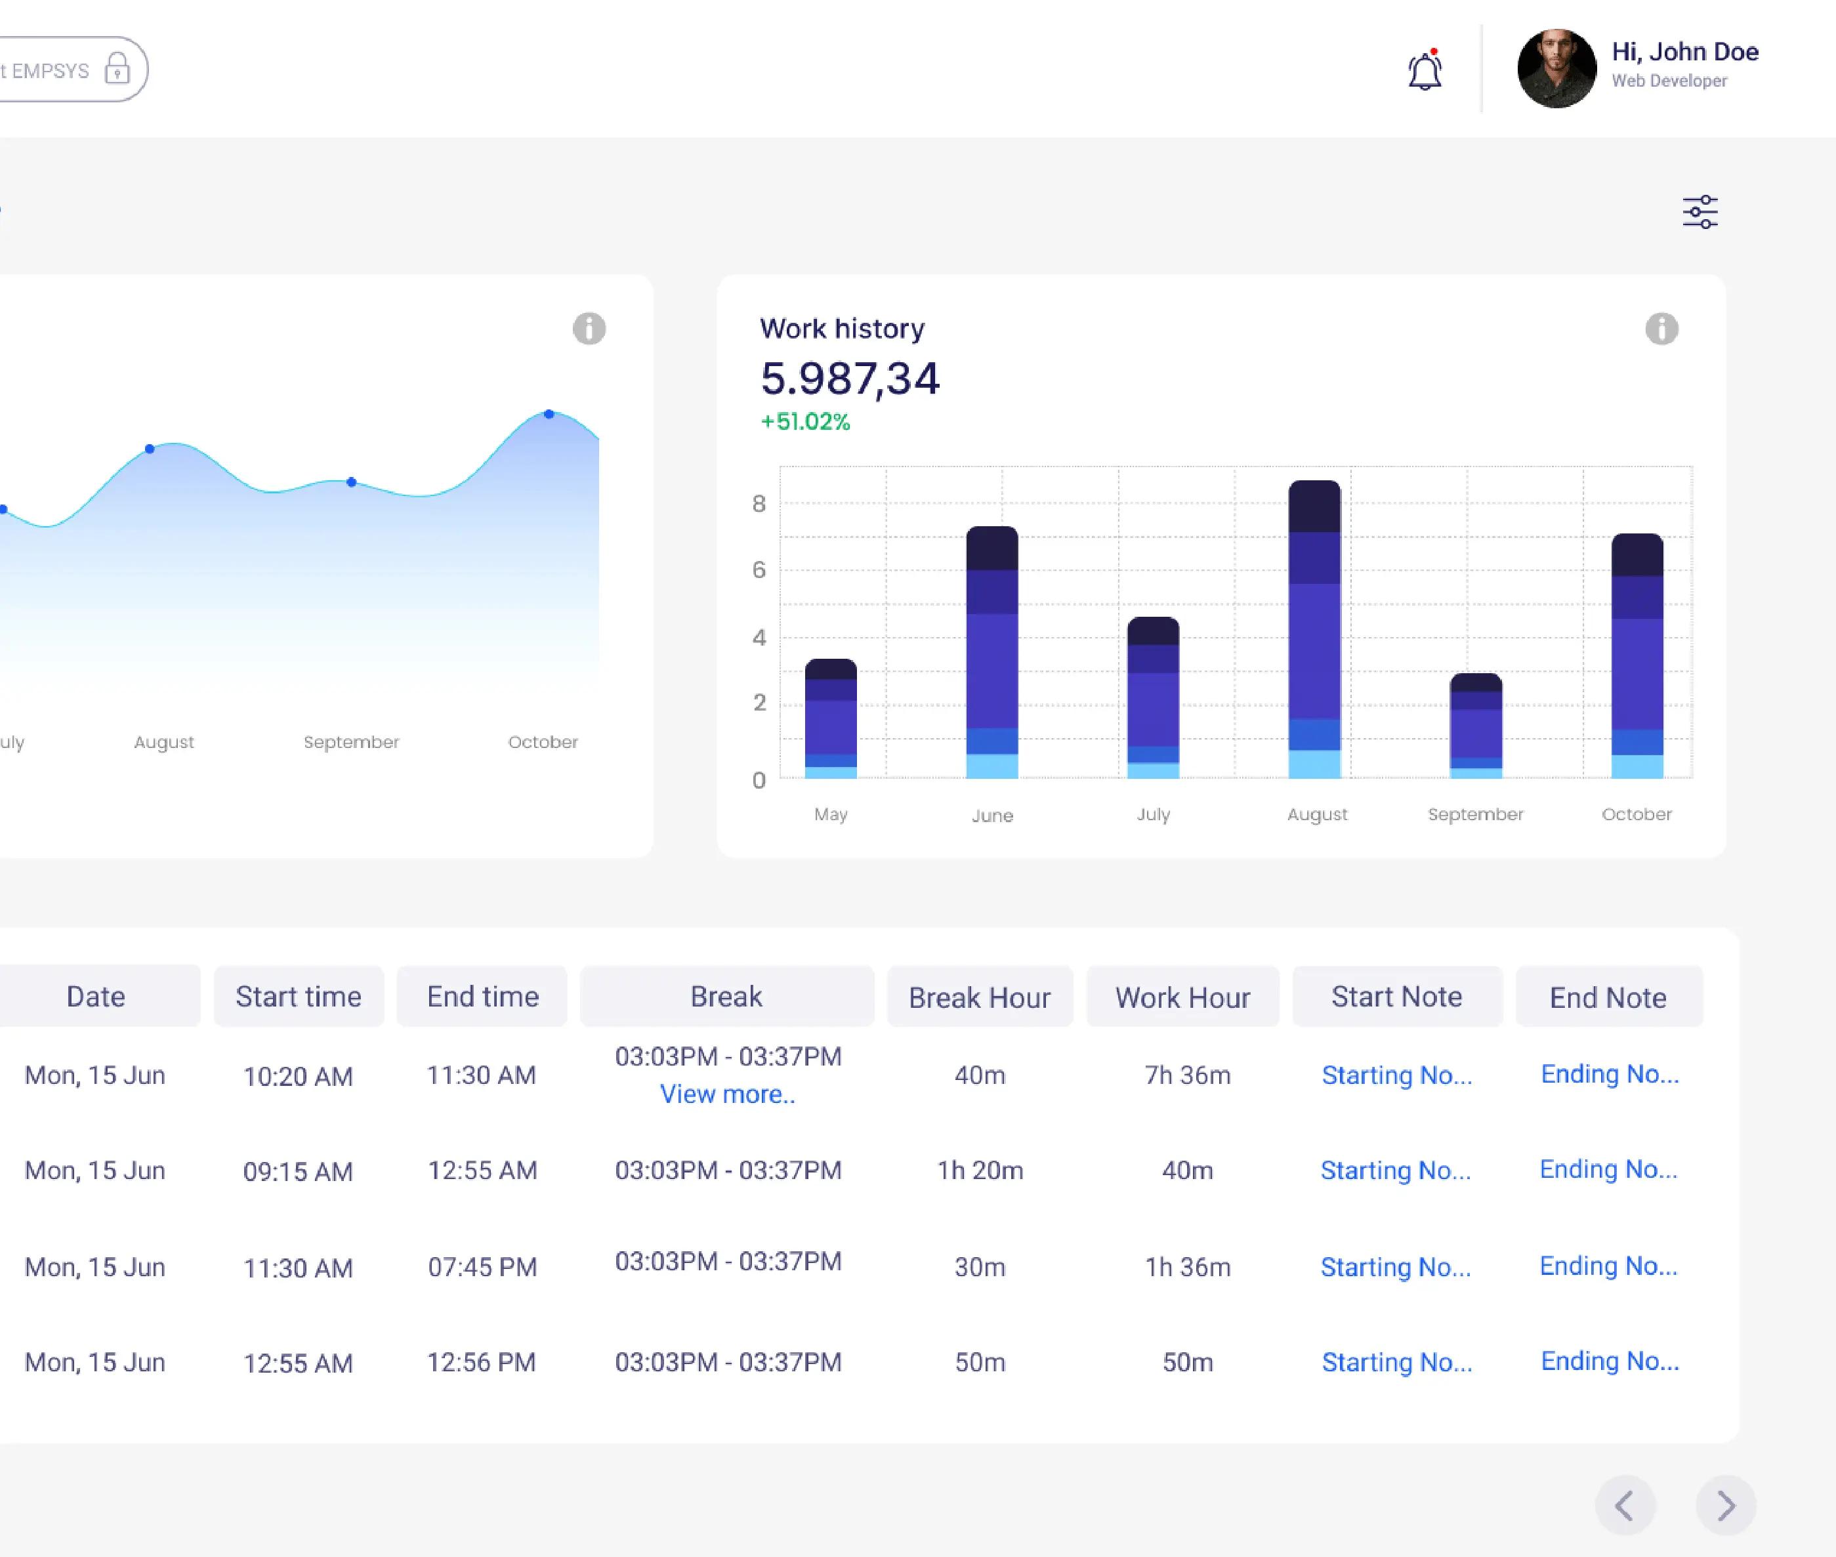The width and height of the screenshot is (1836, 1557).
Task: Click the Work Hour column header
Action: point(1183,995)
